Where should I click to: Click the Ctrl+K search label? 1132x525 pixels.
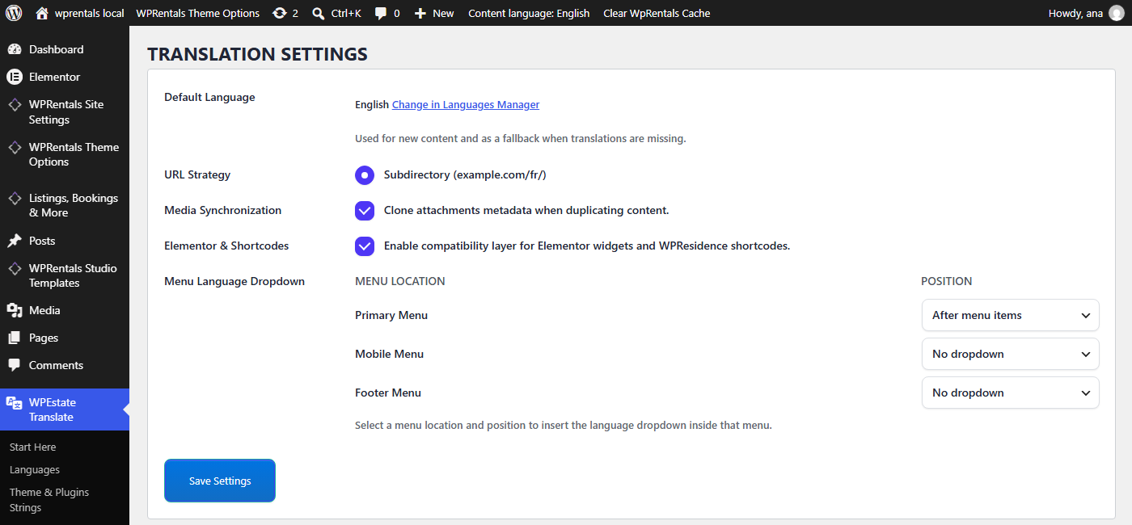point(346,13)
